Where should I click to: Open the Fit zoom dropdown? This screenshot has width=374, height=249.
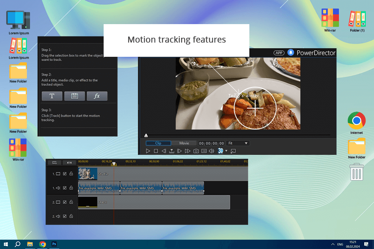tap(238, 143)
